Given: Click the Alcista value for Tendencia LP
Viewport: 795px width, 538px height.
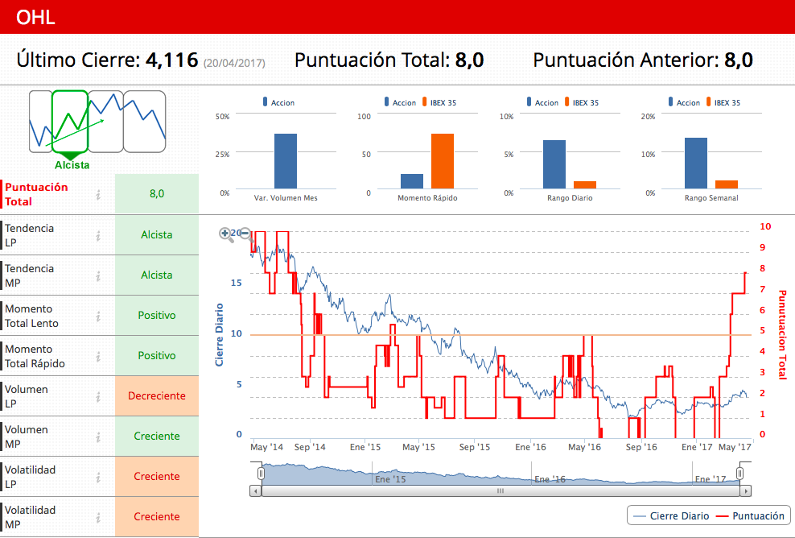Looking at the screenshot, I should pyautogui.click(x=157, y=235).
